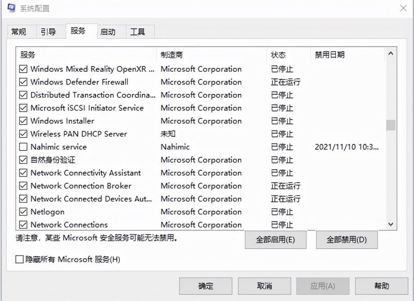414x301 pixels.
Task: Select the Netlogon row name
Action: 48,212
